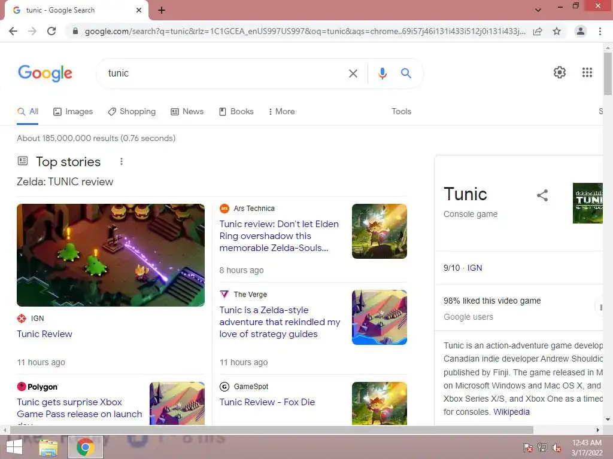Open File Explorer from the taskbar
This screenshot has height=459, width=613.
[48, 448]
